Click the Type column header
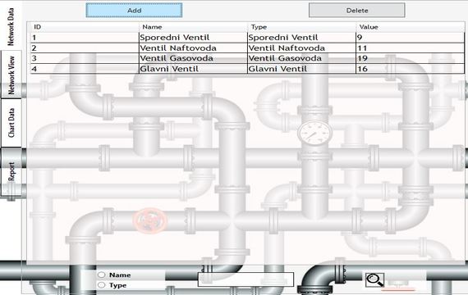468x295 pixels. point(302,27)
